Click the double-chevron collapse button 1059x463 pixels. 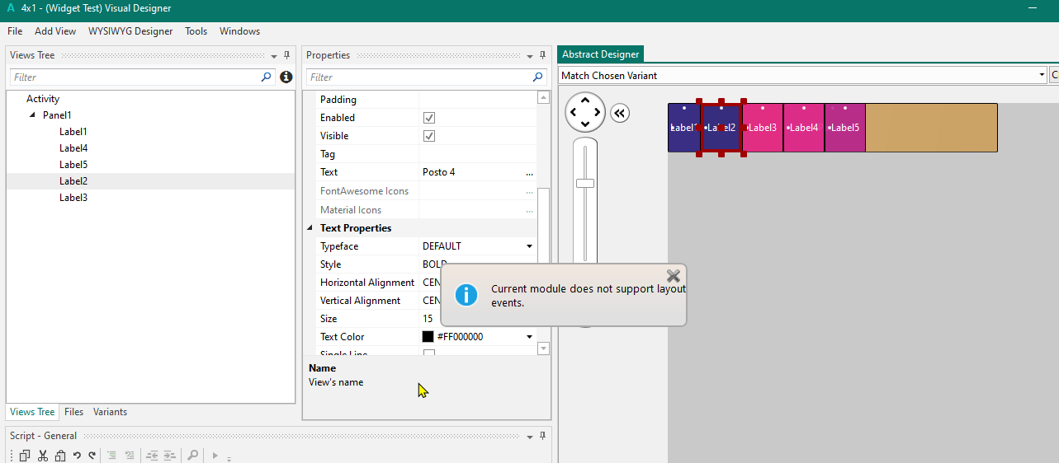point(620,113)
